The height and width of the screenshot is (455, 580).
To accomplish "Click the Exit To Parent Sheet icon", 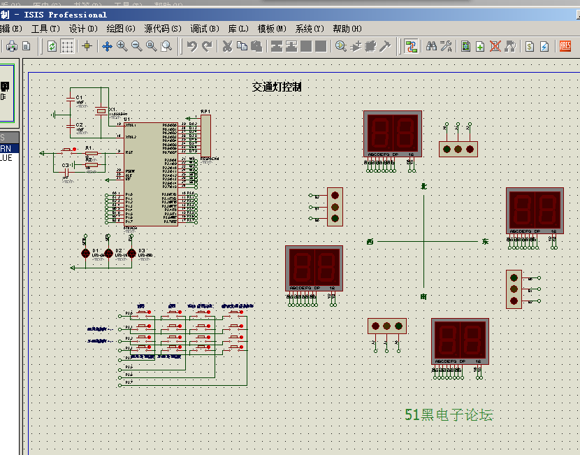I will pos(510,46).
